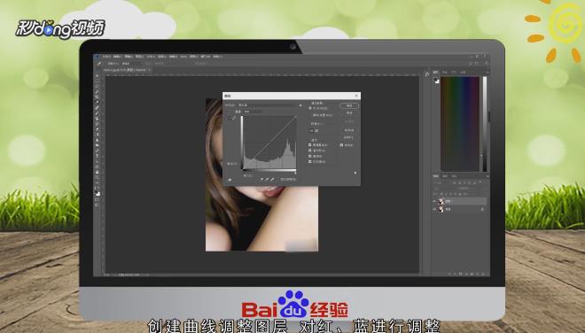Select the Gradient tool
Image resolution: width=585 pixels, height=333 pixels.
97,135
